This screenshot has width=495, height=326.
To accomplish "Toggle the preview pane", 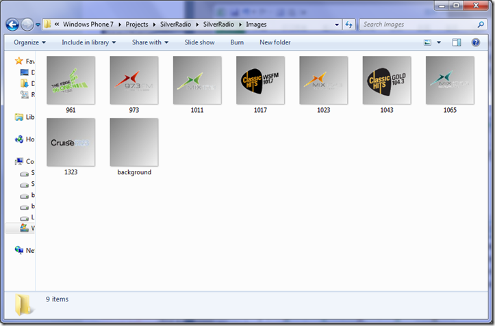I will pos(457,42).
